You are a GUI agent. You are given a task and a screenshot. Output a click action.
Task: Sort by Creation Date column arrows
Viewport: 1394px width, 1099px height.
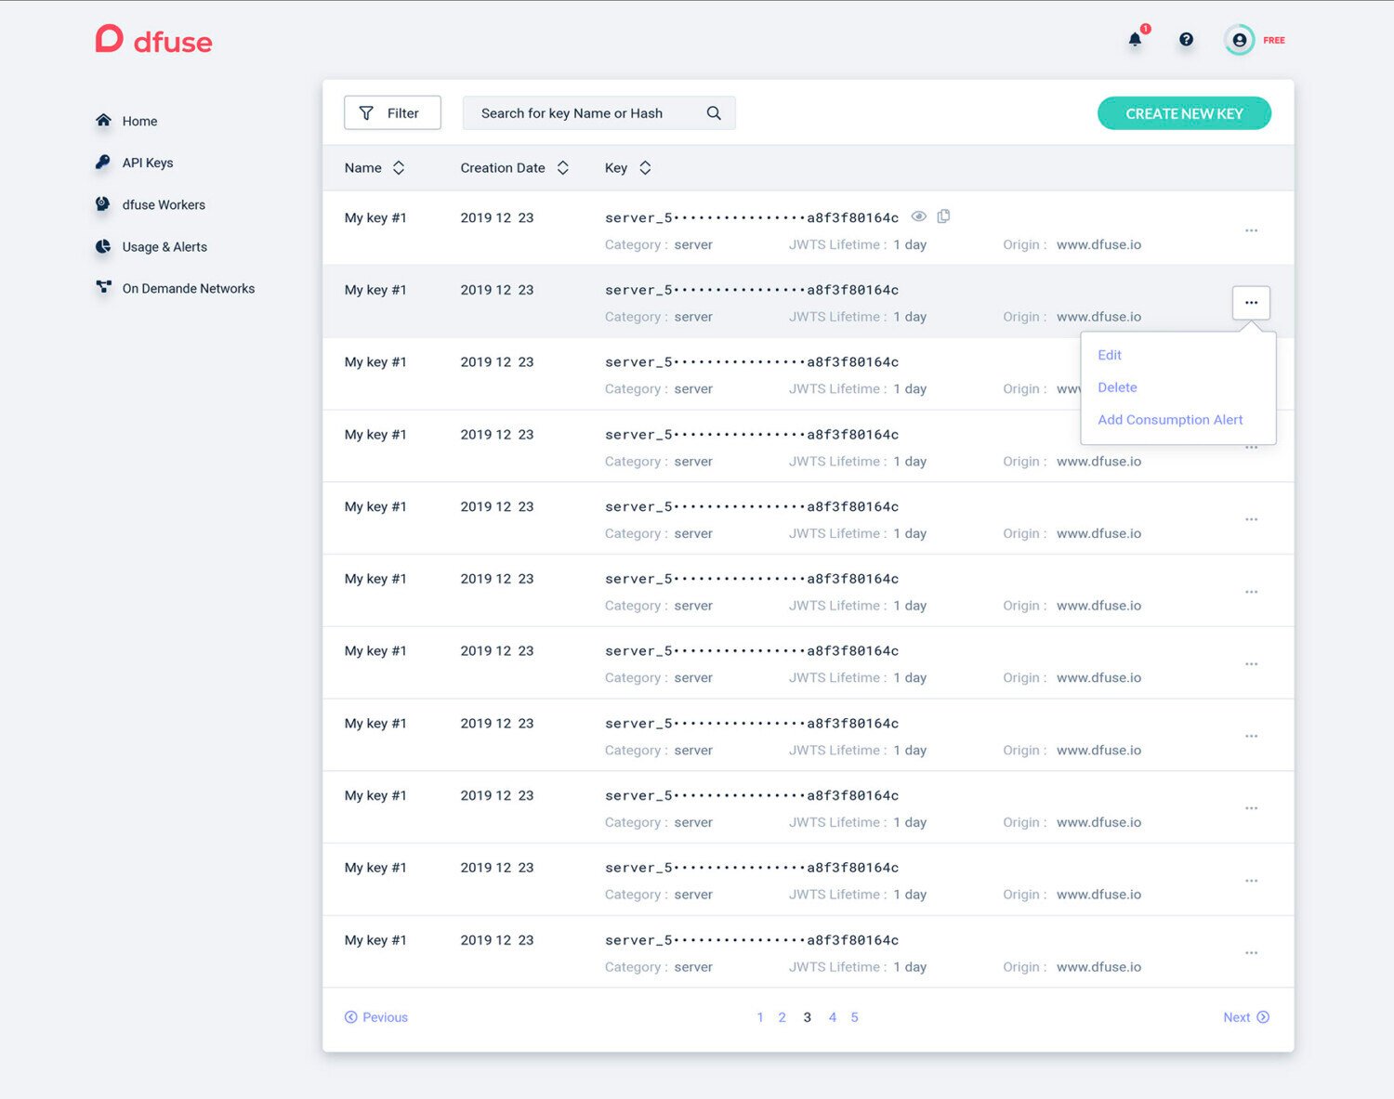click(x=562, y=168)
